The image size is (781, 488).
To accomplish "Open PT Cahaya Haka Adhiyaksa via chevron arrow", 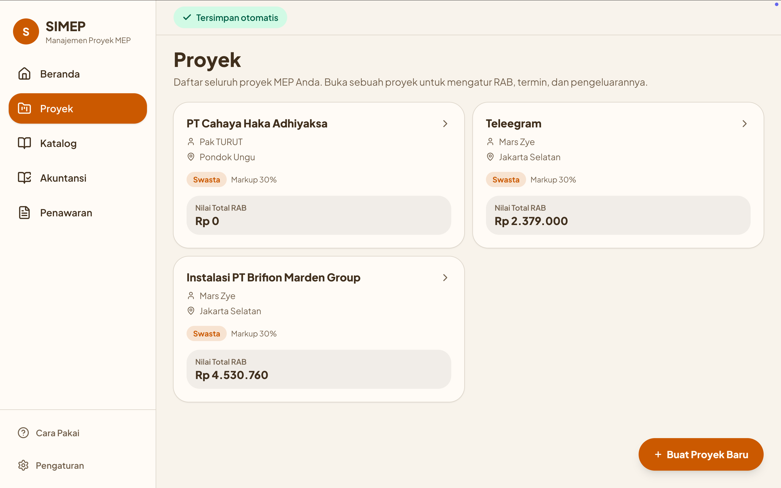I will point(445,124).
